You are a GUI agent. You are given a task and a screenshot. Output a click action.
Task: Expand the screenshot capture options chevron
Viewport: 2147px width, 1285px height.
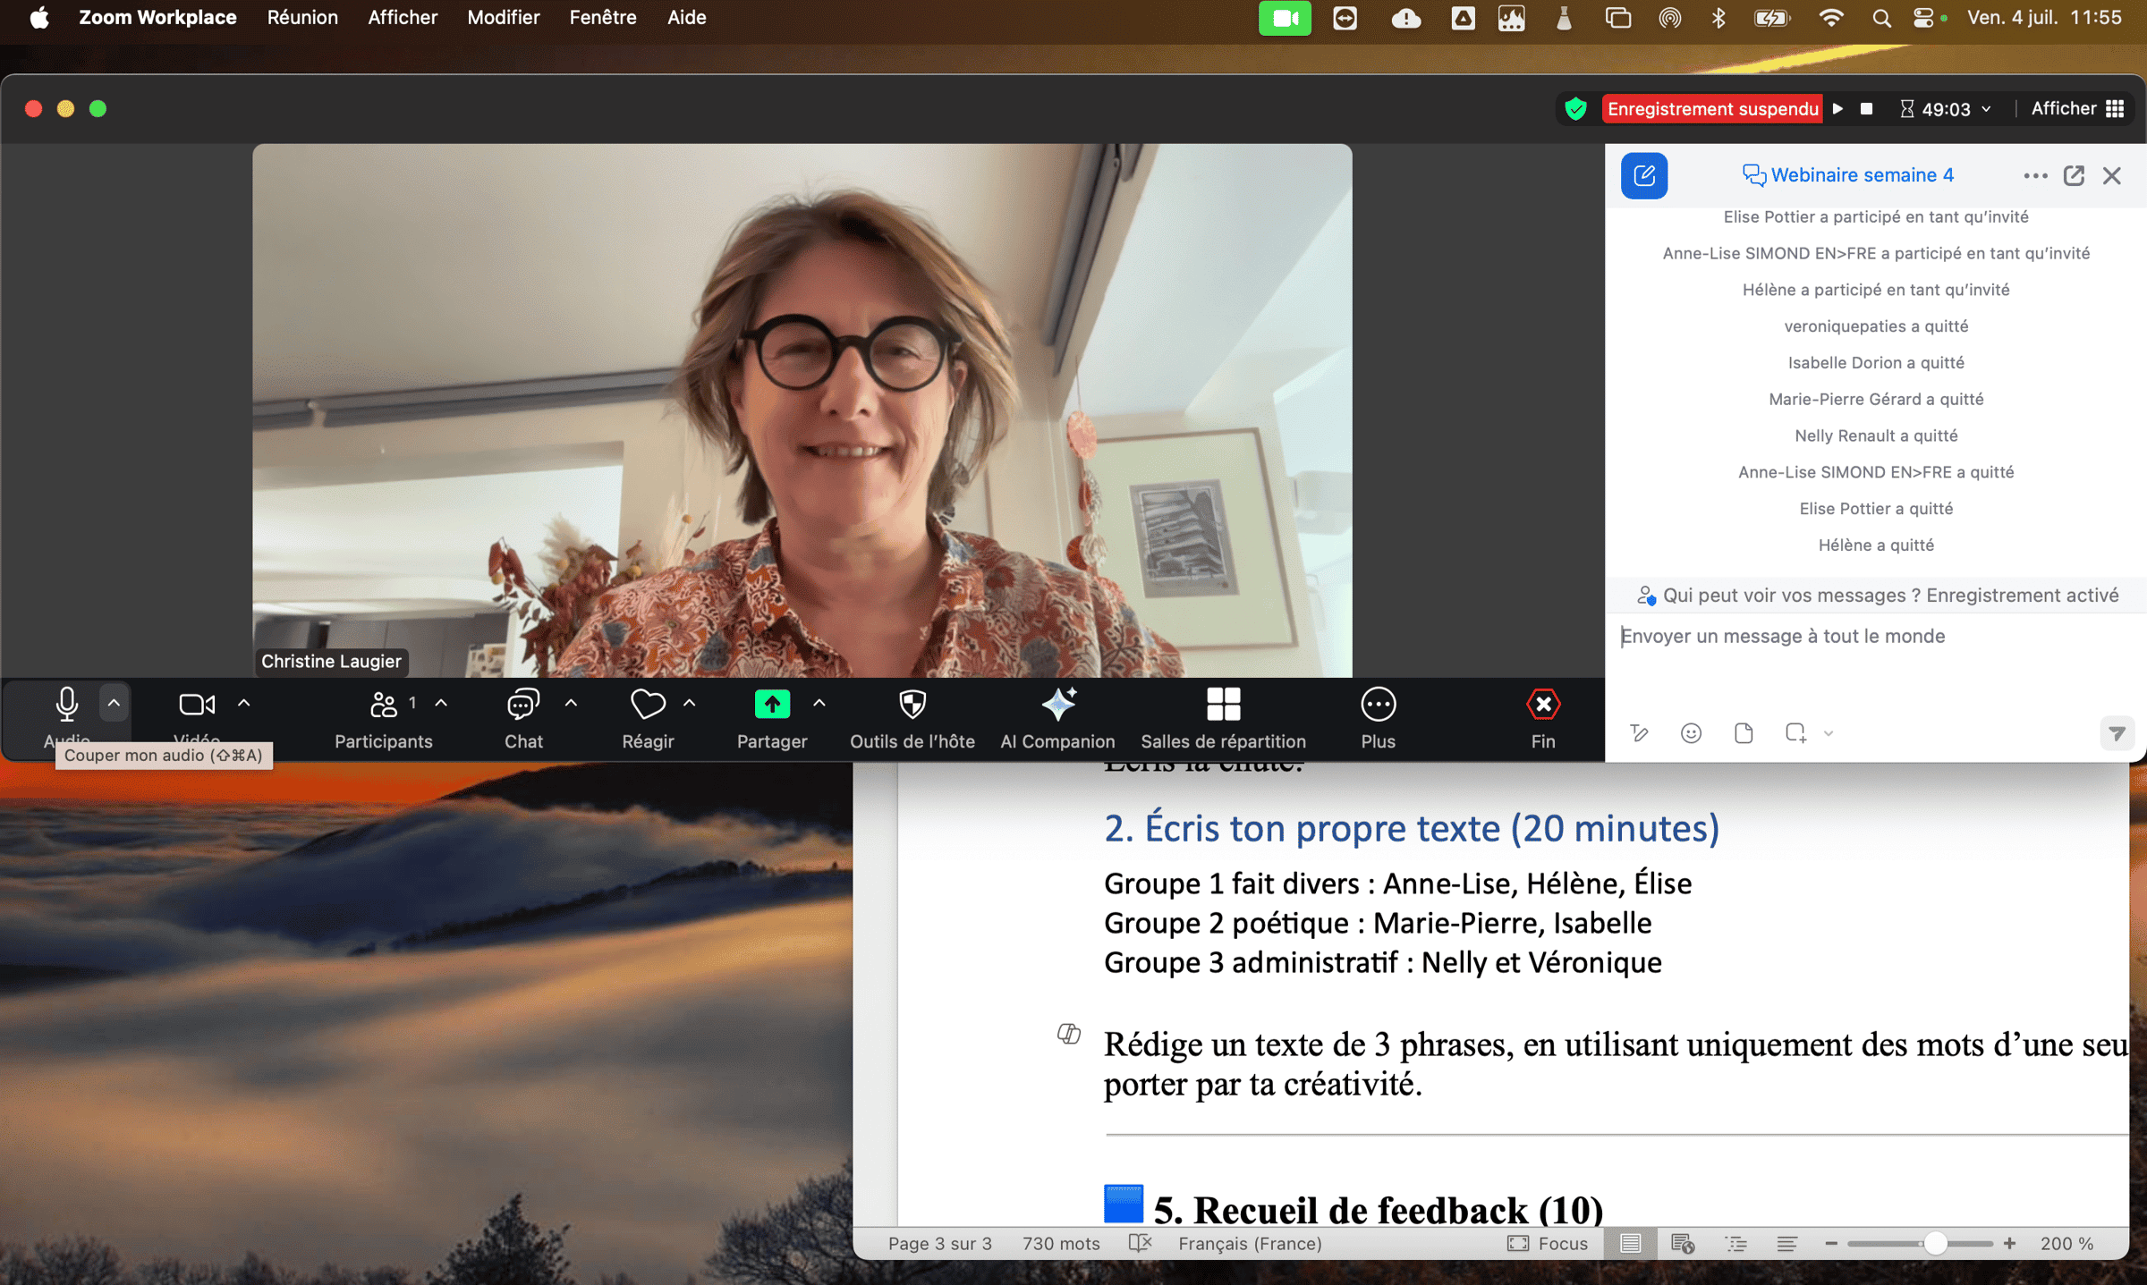click(1828, 732)
